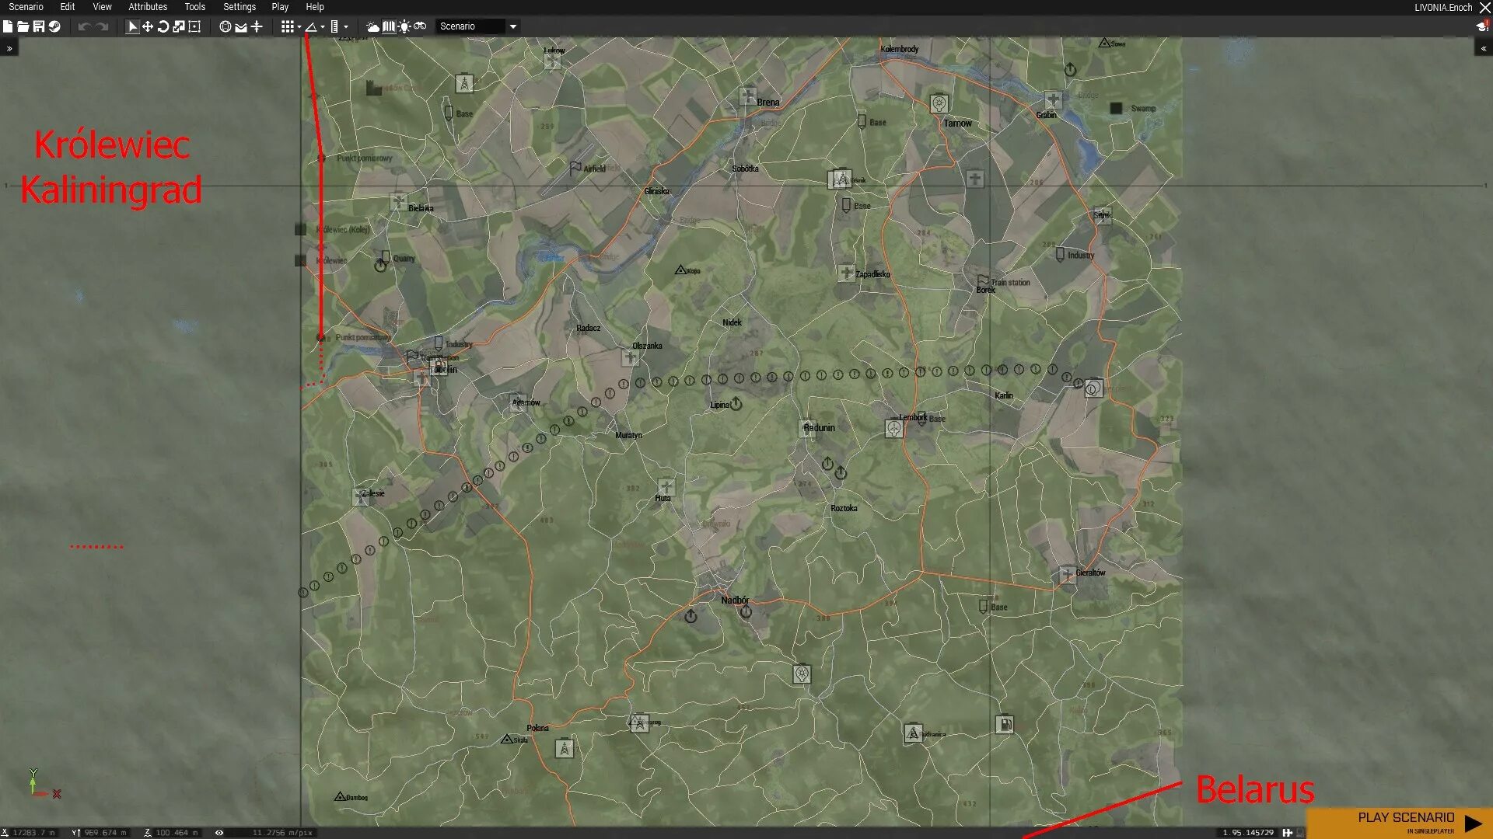Select the Scale widget tool

(179, 26)
